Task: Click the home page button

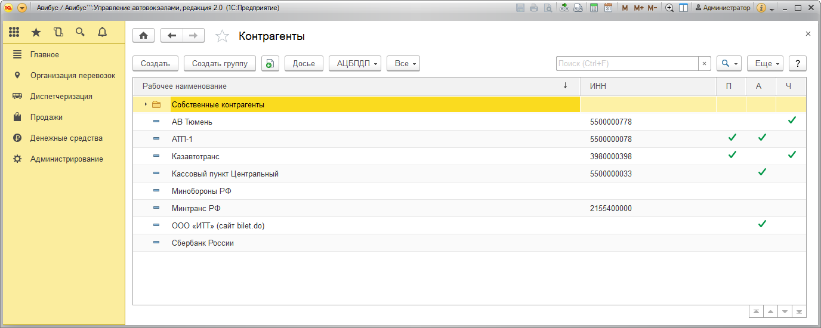Action: point(143,36)
